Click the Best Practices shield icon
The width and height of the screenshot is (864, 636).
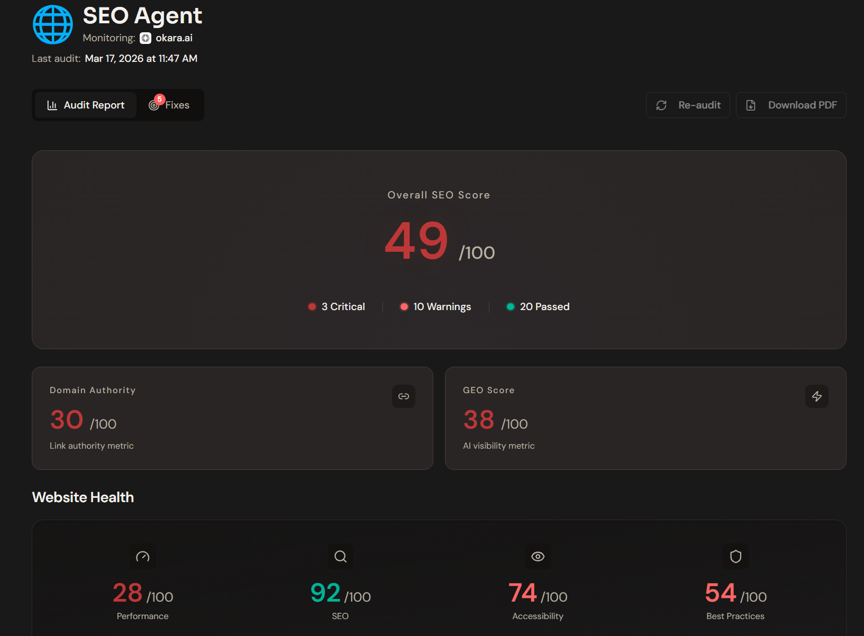click(x=735, y=557)
